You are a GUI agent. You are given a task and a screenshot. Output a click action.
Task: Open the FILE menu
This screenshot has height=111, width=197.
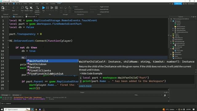point(2,4)
